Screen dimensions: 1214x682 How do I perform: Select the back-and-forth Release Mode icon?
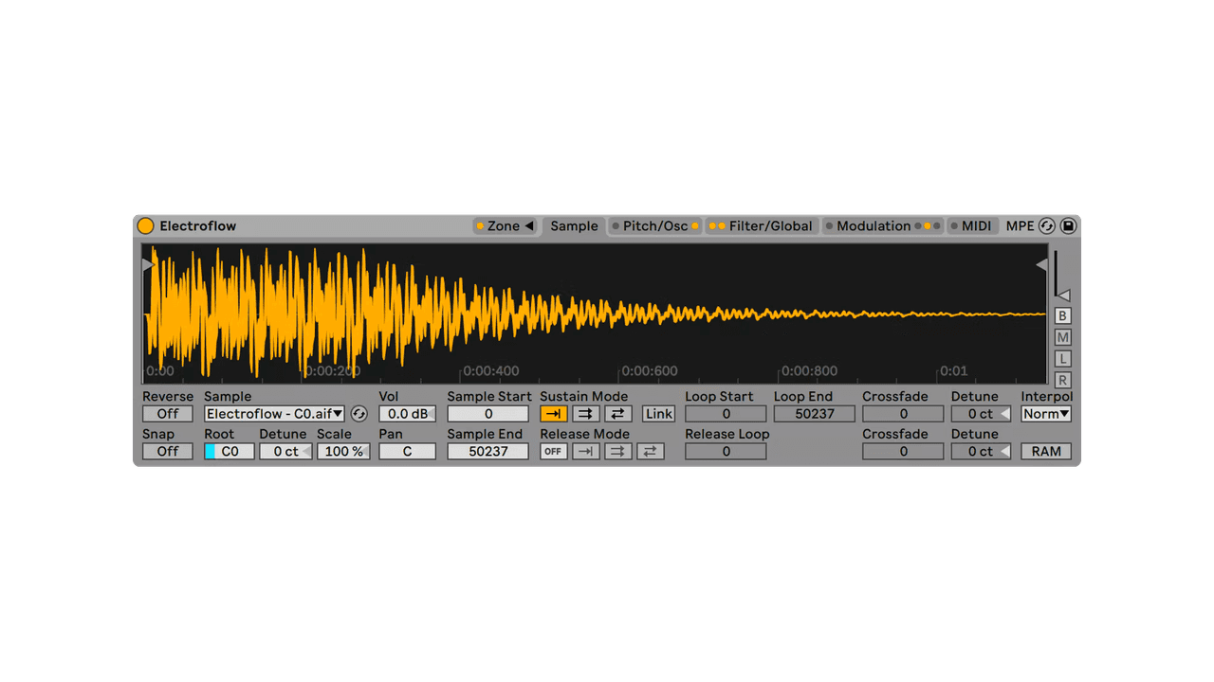(x=651, y=451)
